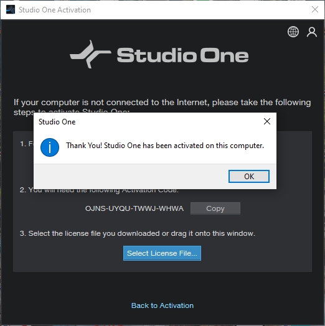Click the Studio One logo swoosh graphic
The height and width of the screenshot is (326, 325).
(90, 54)
